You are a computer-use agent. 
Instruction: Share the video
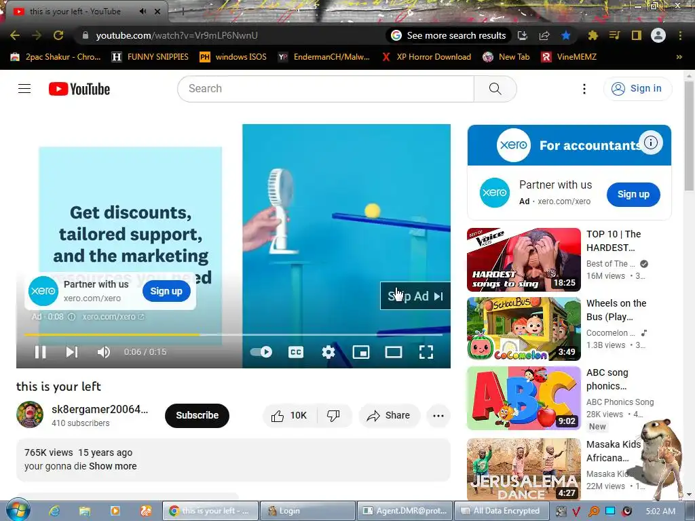(389, 416)
